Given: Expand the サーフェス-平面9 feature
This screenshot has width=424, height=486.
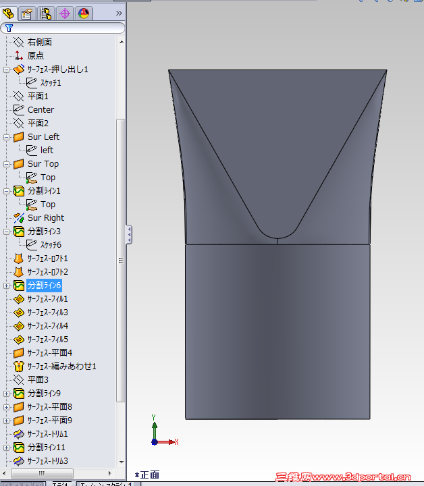Looking at the screenshot, I should point(6,421).
